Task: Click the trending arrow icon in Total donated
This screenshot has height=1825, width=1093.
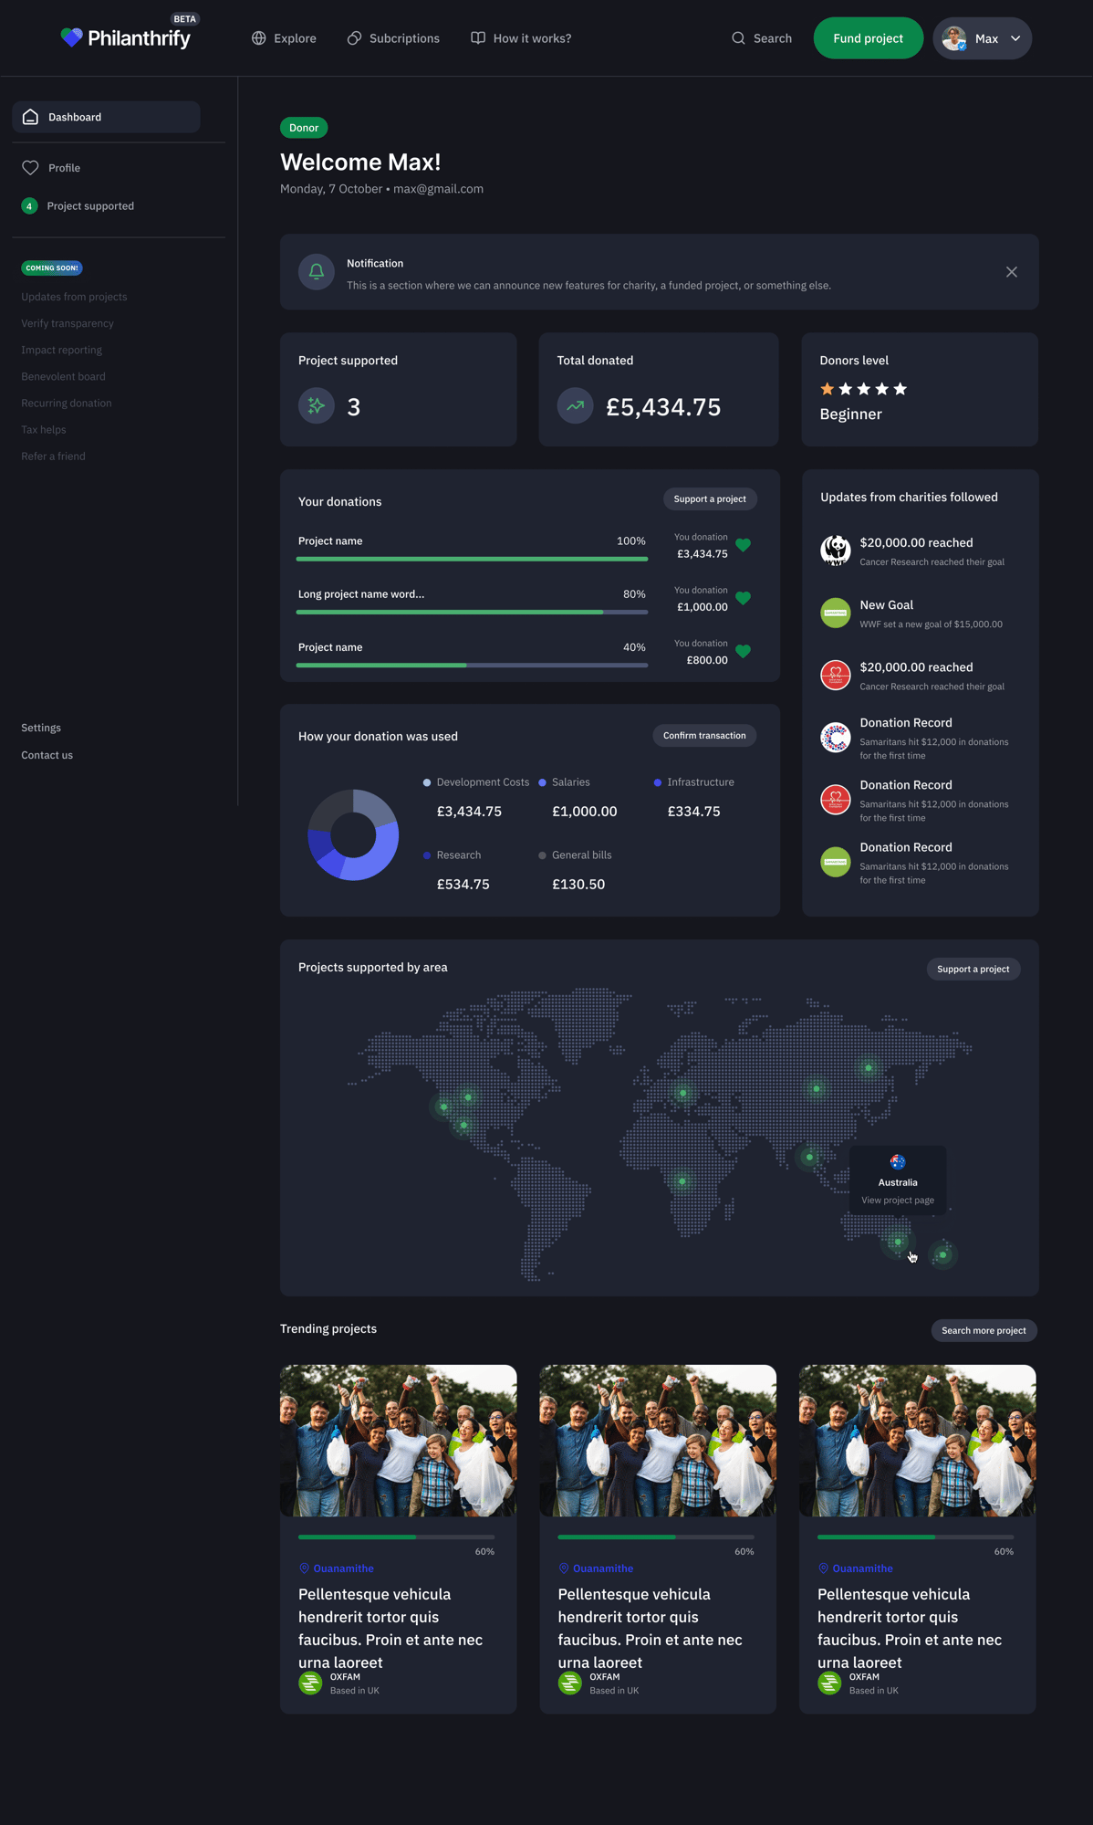Action: [x=576, y=406]
